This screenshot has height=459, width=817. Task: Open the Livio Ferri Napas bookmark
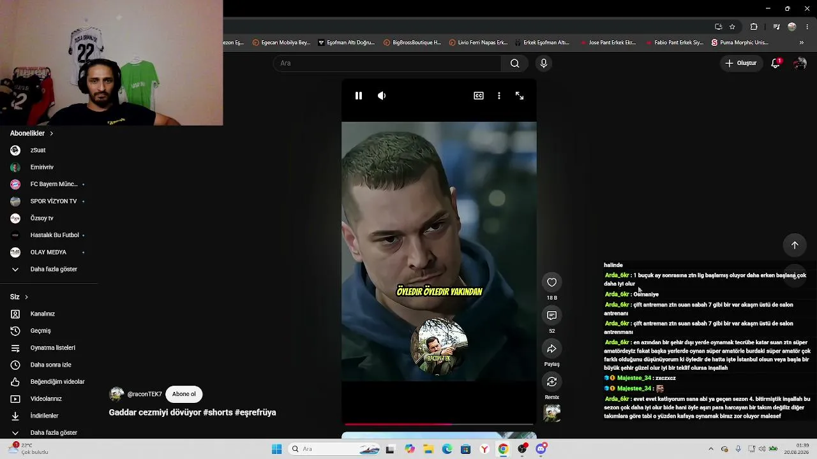point(478,43)
